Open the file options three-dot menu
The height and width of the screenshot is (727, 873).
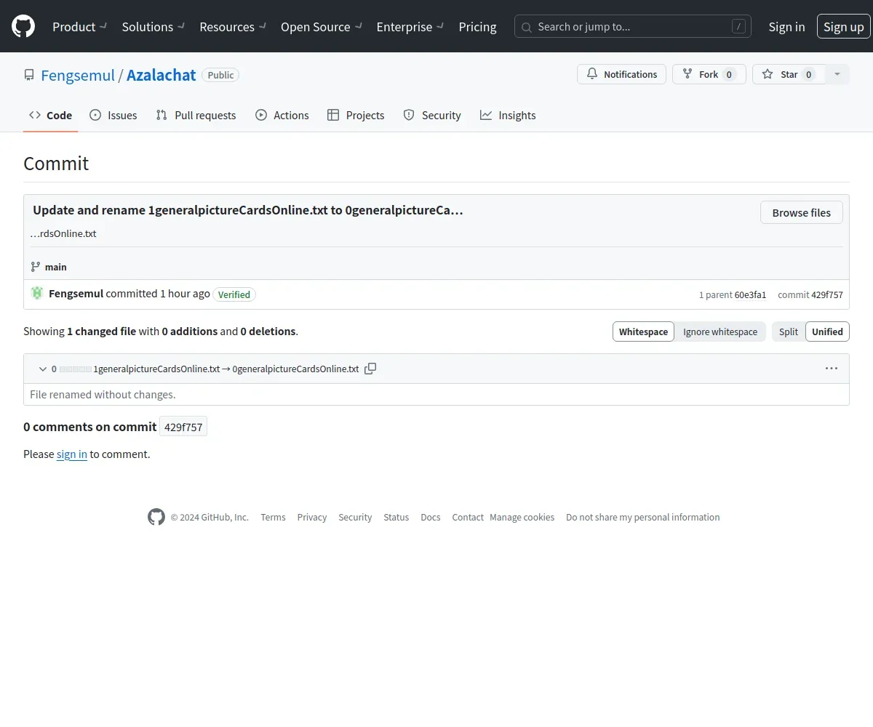[x=832, y=369]
